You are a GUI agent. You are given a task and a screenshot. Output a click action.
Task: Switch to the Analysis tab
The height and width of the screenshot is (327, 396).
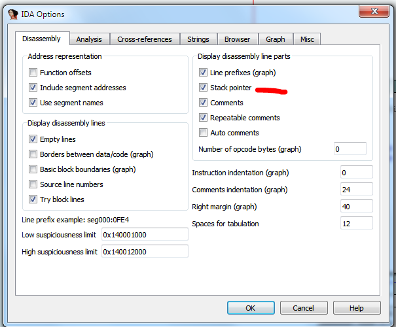pyautogui.click(x=89, y=39)
